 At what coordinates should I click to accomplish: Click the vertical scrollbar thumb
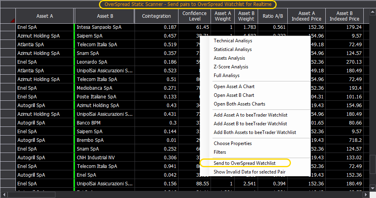click(373, 164)
